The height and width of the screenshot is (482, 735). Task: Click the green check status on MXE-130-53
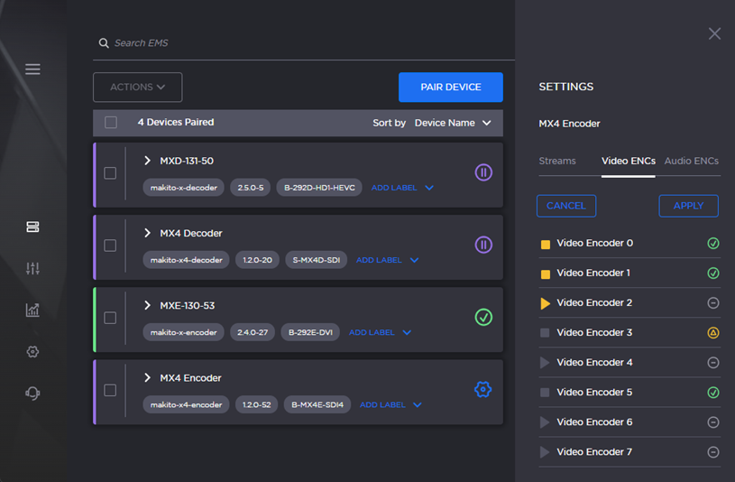pos(483,317)
